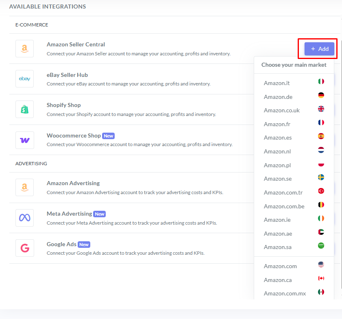
Task: Click the New badge beside Meta Advertising
Action: (x=99, y=214)
